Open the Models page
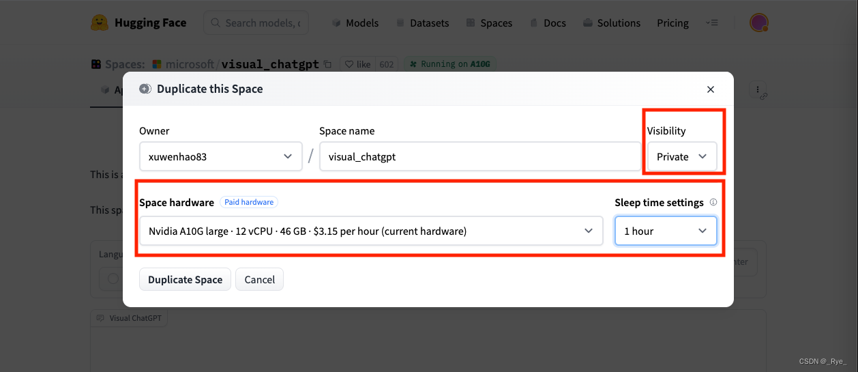The image size is (858, 372). 355,23
